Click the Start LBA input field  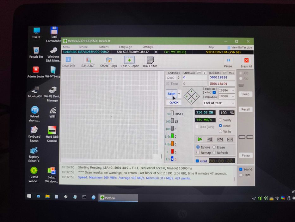(x=194, y=77)
